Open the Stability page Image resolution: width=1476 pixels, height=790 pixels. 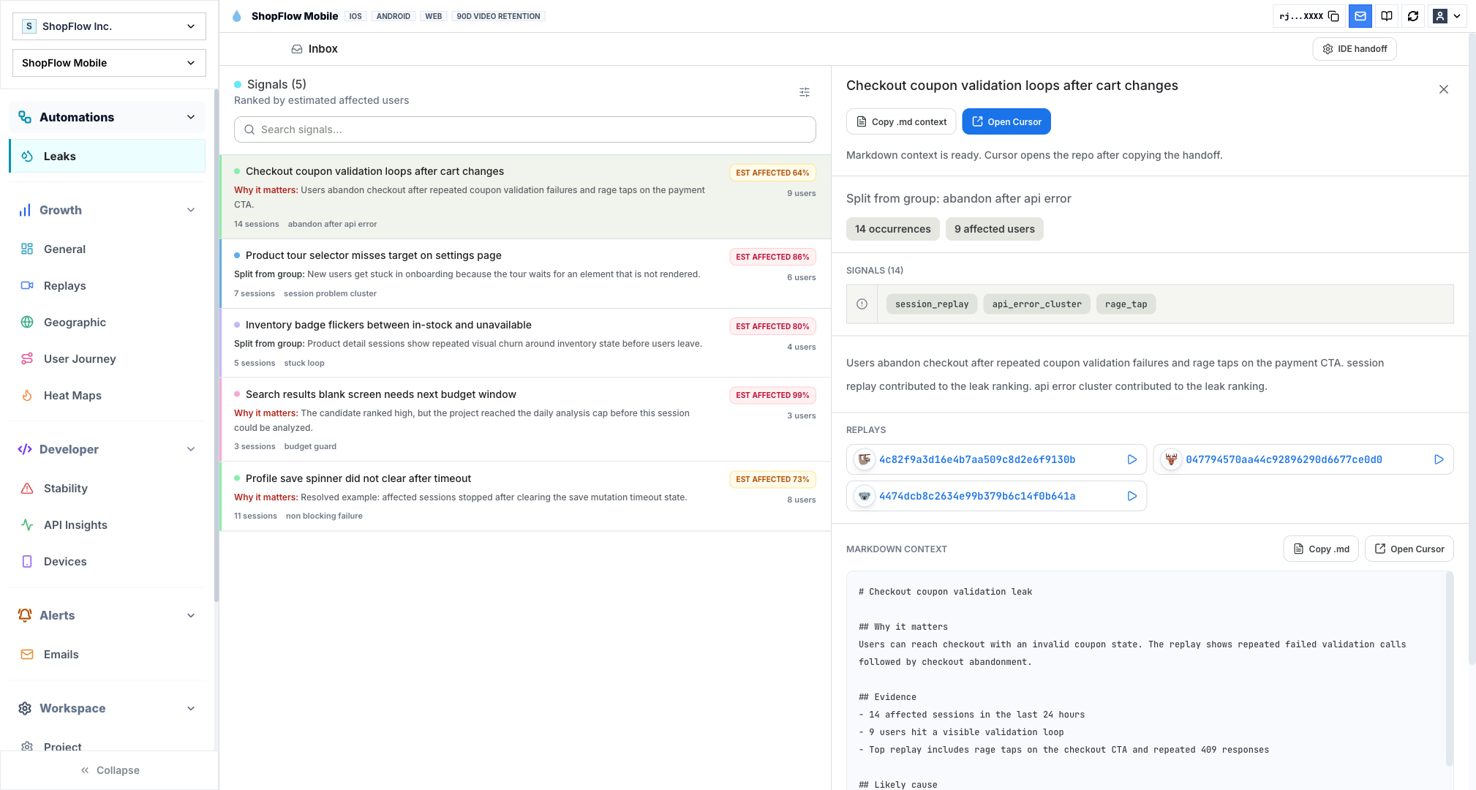[x=108, y=488]
